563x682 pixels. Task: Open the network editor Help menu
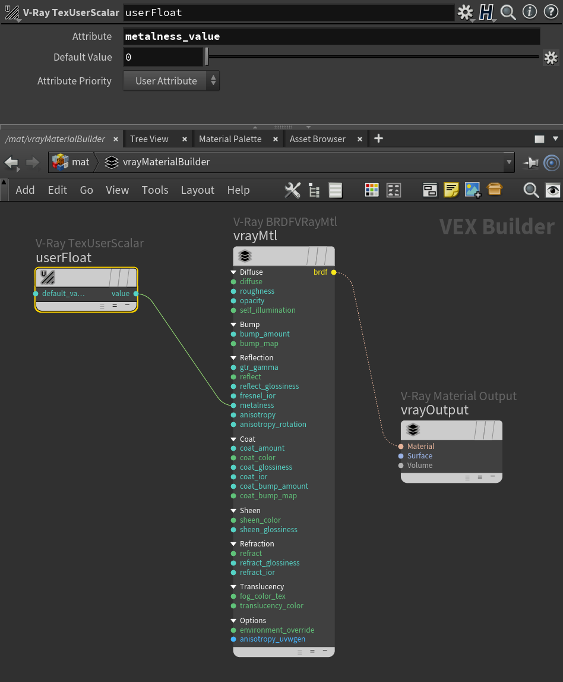click(x=239, y=190)
